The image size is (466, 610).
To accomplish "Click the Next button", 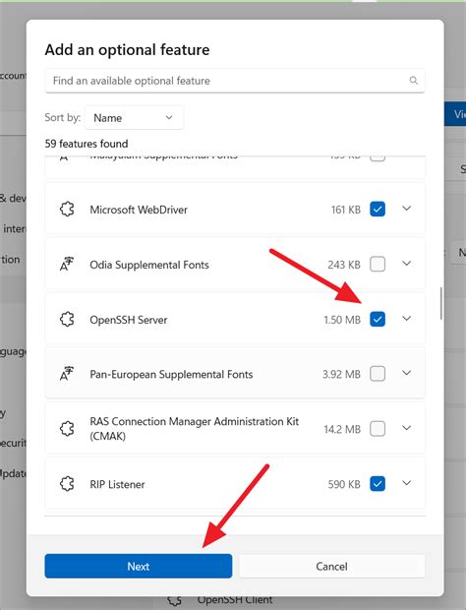I will coord(139,566).
